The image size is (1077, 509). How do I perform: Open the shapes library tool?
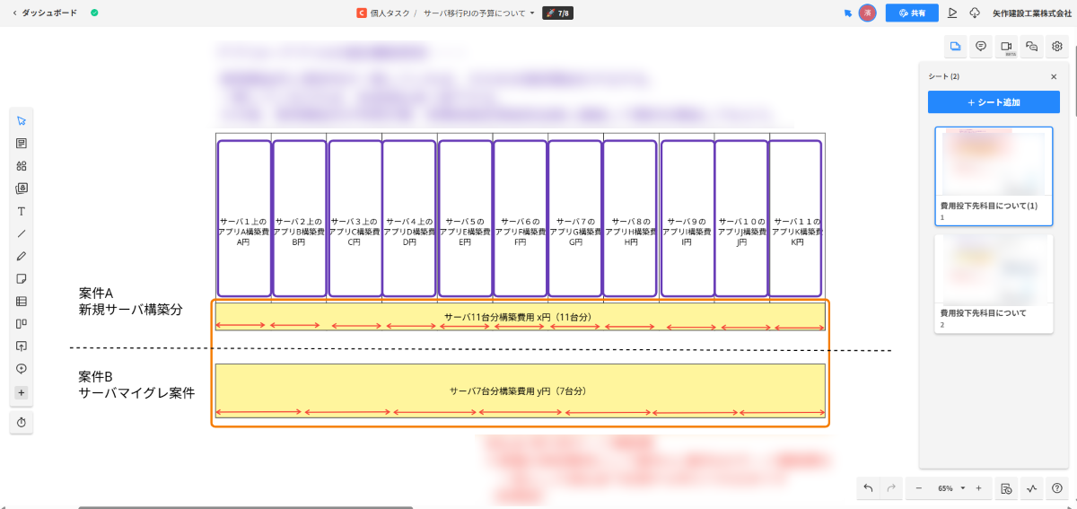(x=22, y=165)
